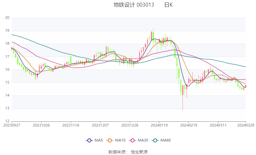The height and width of the screenshot is (155, 256).
Task: Click the 20240329 date axis label
Action: (x=246, y=125)
